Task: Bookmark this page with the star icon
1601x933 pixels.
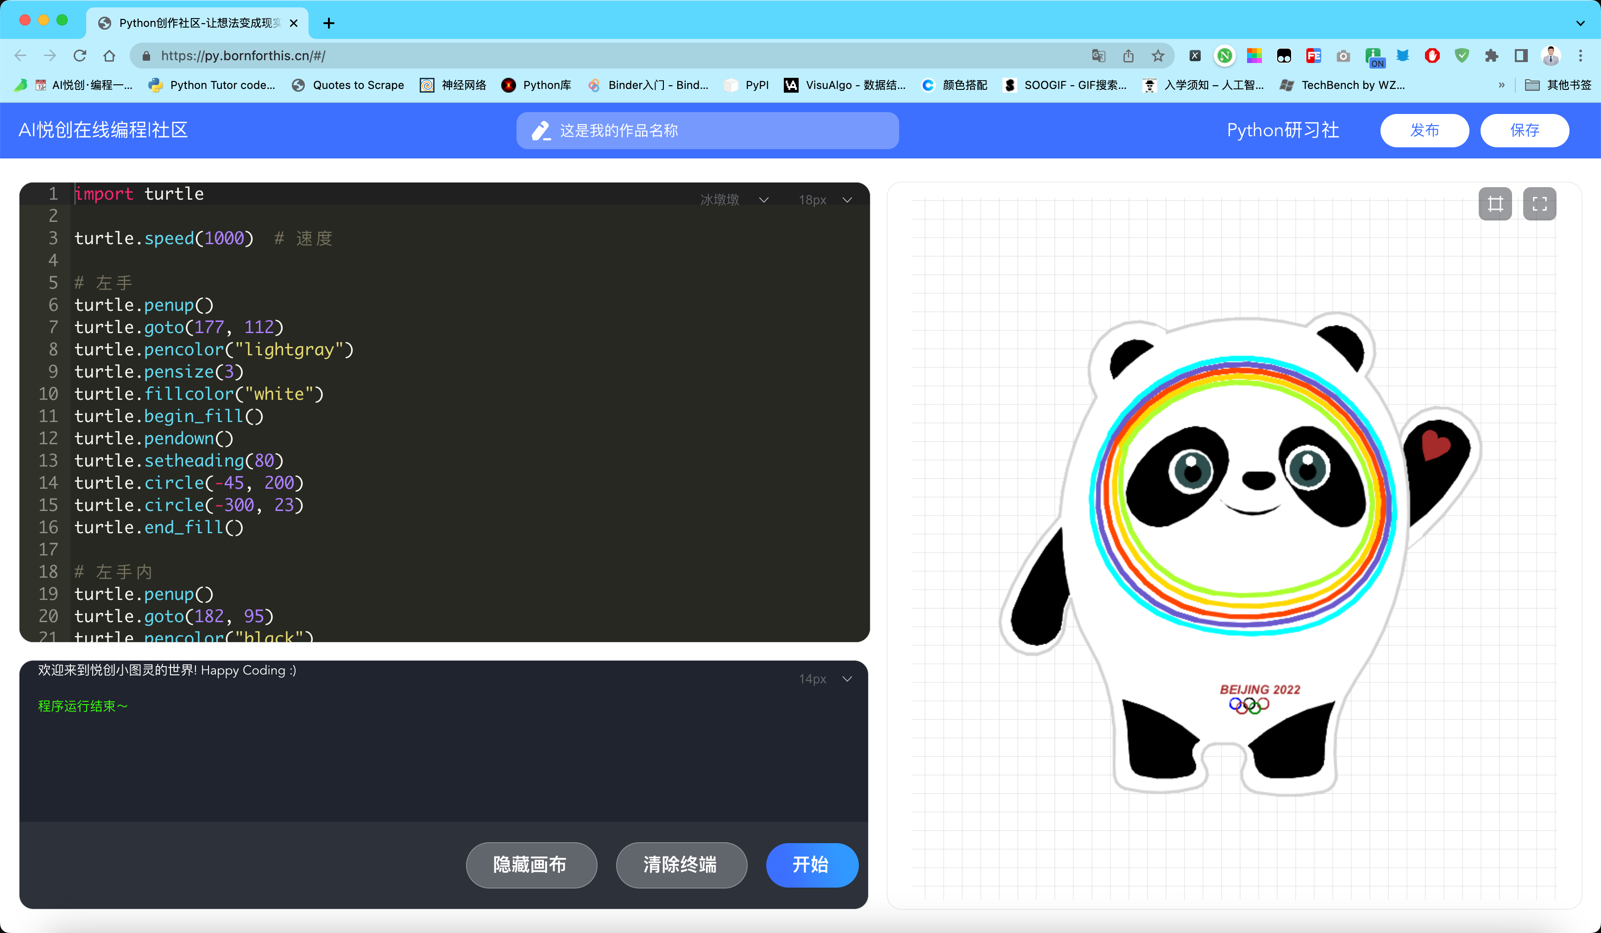Action: tap(1158, 56)
